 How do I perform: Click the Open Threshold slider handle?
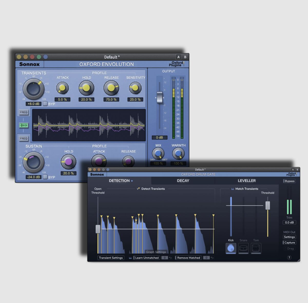point(98,229)
